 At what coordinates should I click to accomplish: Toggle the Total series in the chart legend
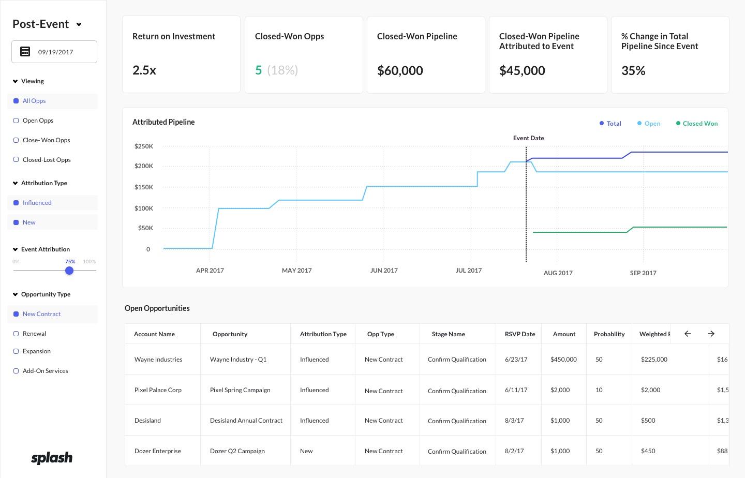tap(610, 124)
